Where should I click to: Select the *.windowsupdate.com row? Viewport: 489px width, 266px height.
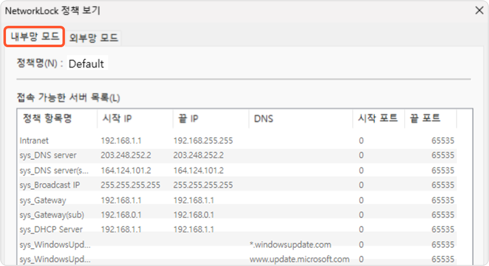[x=237, y=245]
